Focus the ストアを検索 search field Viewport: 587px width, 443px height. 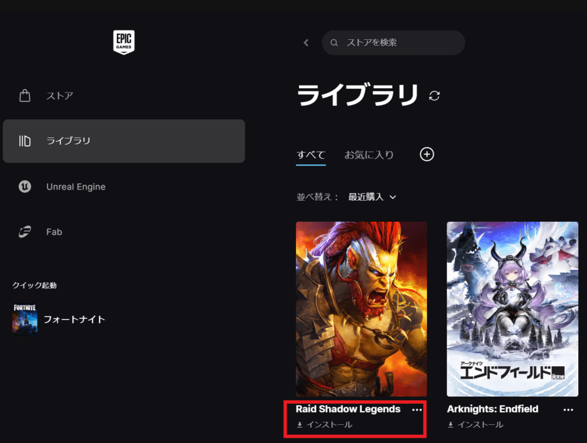393,43
